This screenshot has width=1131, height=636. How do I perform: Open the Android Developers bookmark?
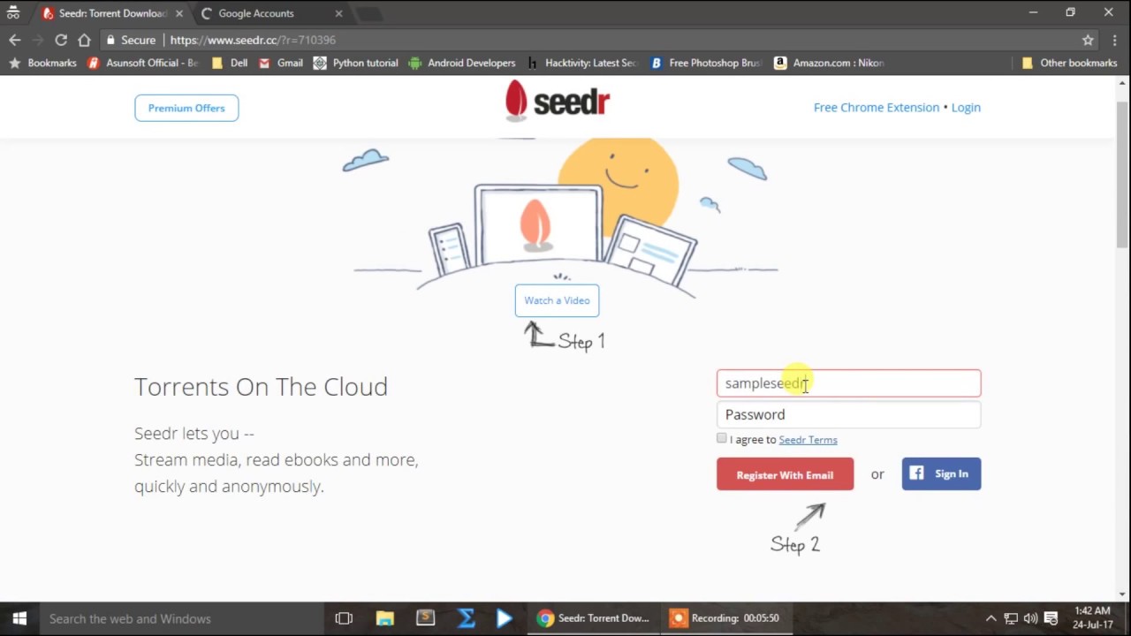(x=461, y=63)
